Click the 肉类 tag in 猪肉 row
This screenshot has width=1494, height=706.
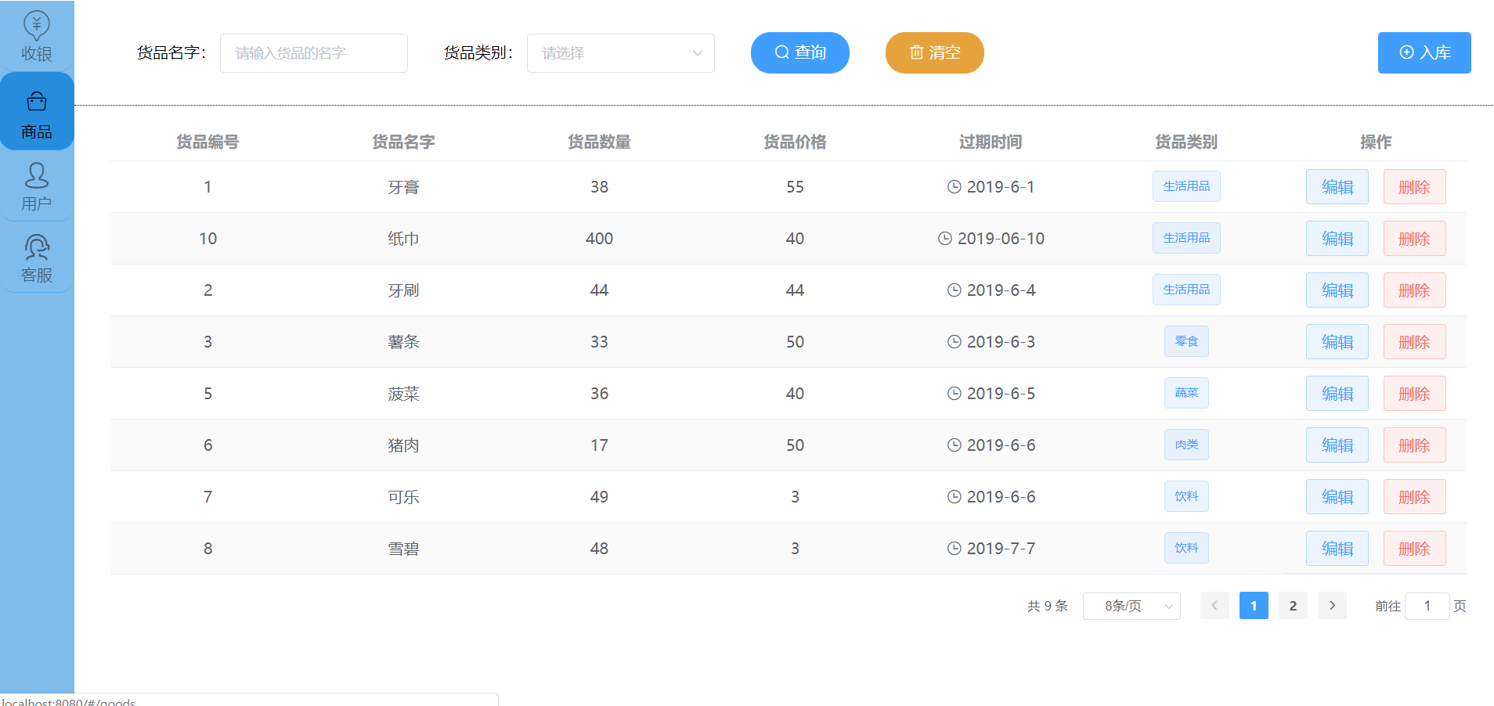pos(1186,445)
